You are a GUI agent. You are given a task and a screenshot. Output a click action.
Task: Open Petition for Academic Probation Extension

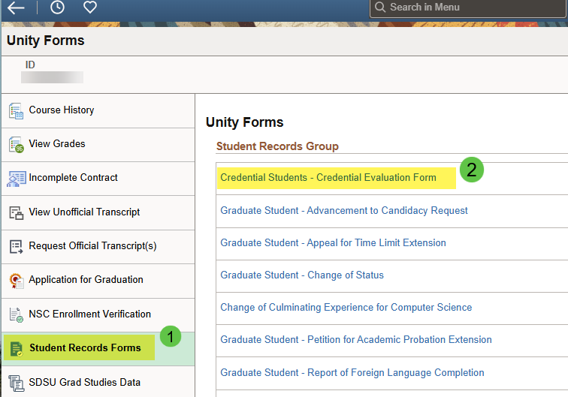(356, 339)
